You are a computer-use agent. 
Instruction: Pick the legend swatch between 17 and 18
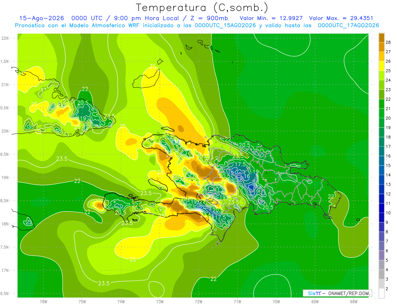tap(381, 142)
